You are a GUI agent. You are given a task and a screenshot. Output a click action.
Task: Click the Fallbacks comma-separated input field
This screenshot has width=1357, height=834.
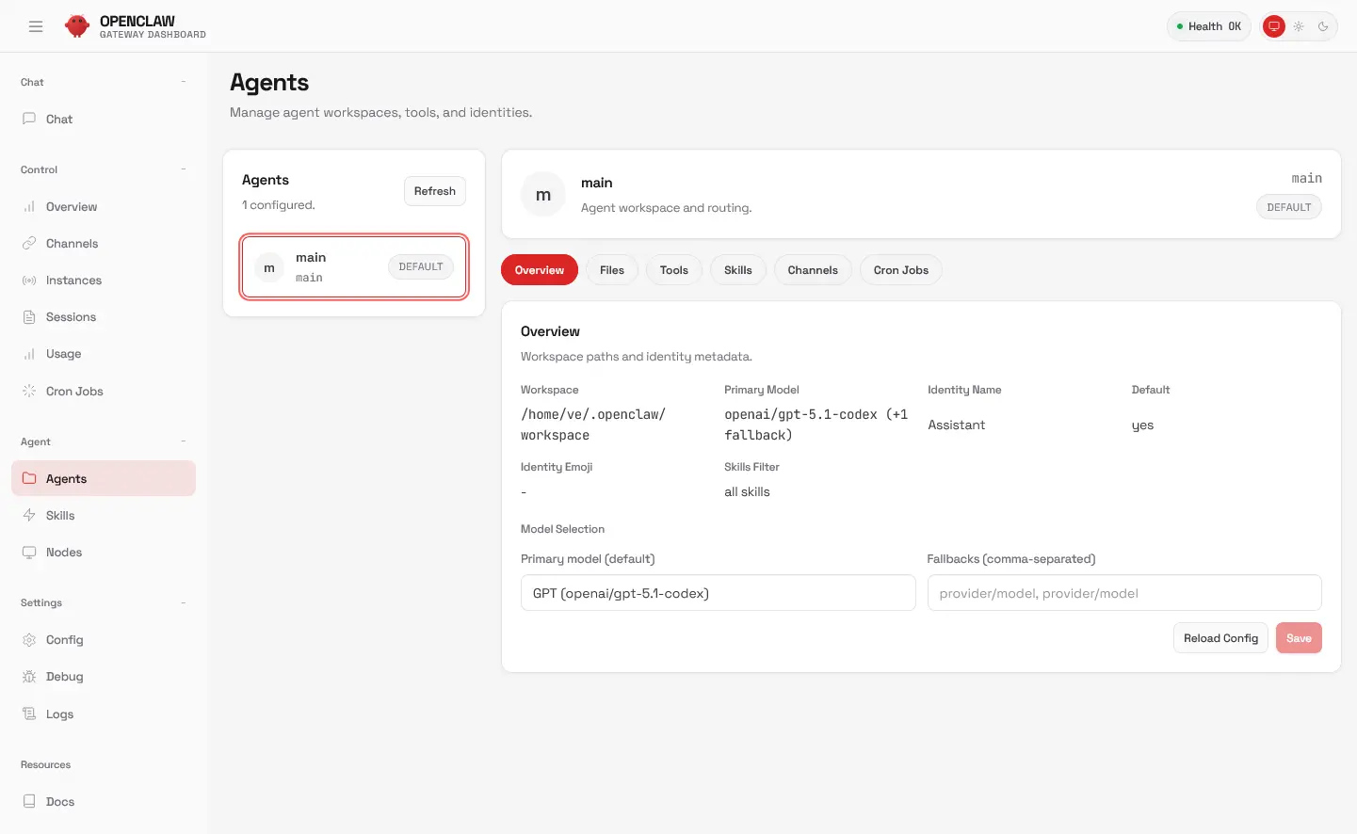point(1124,593)
